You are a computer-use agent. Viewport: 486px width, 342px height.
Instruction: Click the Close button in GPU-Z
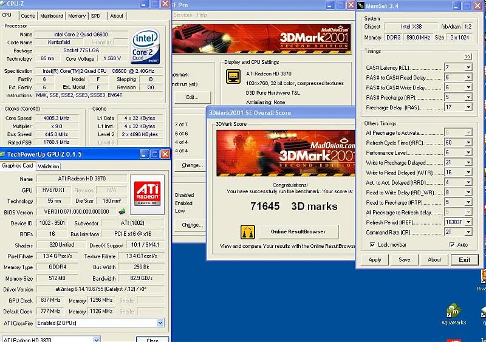[152, 339]
